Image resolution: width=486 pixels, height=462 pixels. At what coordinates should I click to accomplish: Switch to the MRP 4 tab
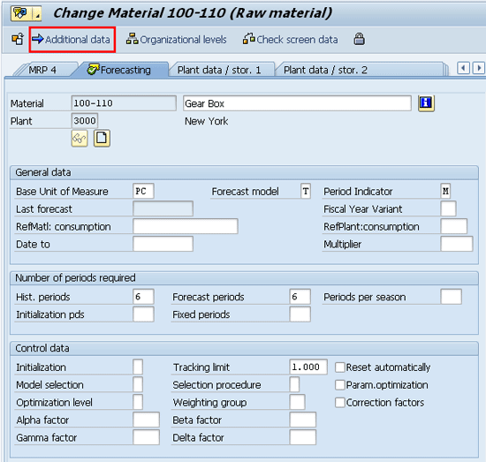pos(42,70)
